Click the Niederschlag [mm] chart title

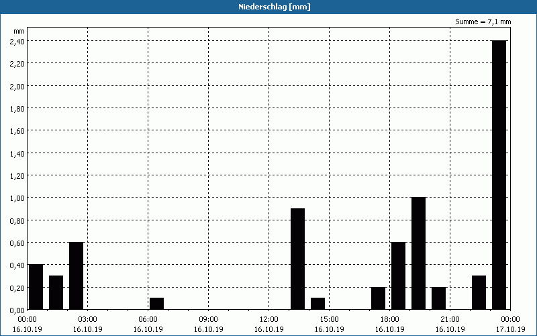pyautogui.click(x=275, y=7)
